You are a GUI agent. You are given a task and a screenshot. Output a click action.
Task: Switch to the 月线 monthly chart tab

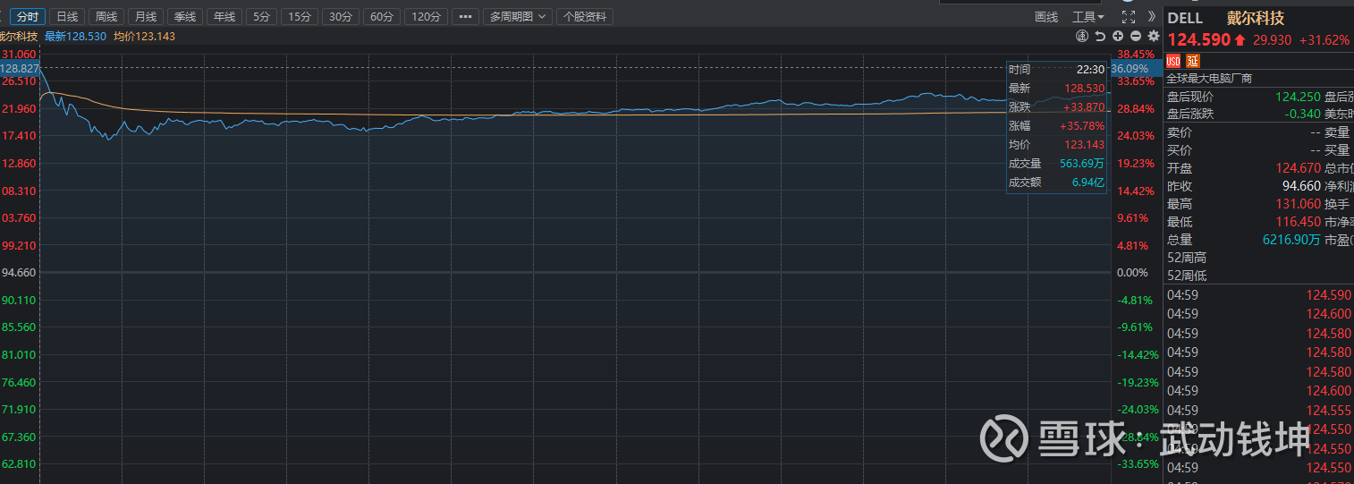click(x=146, y=17)
